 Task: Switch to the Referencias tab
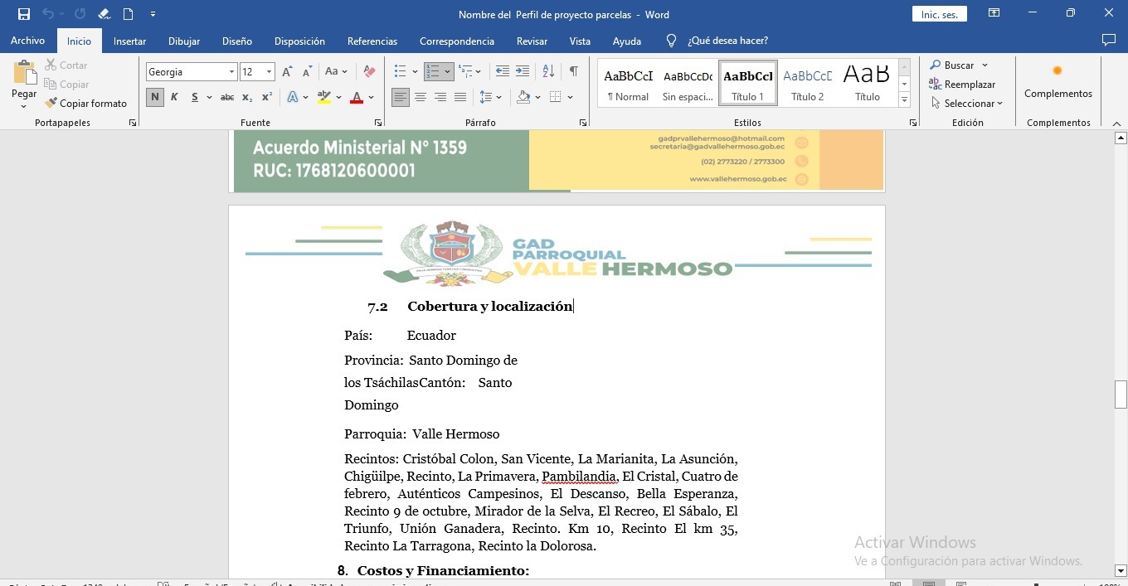372,41
